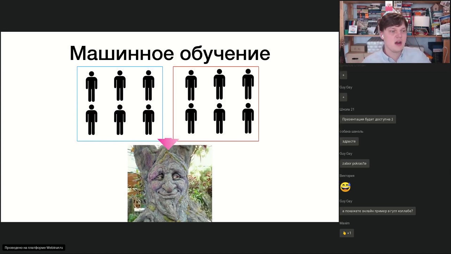This screenshot has width=451, height=254.
Task: Click the tree face picture on the slide
Action: 169,183
